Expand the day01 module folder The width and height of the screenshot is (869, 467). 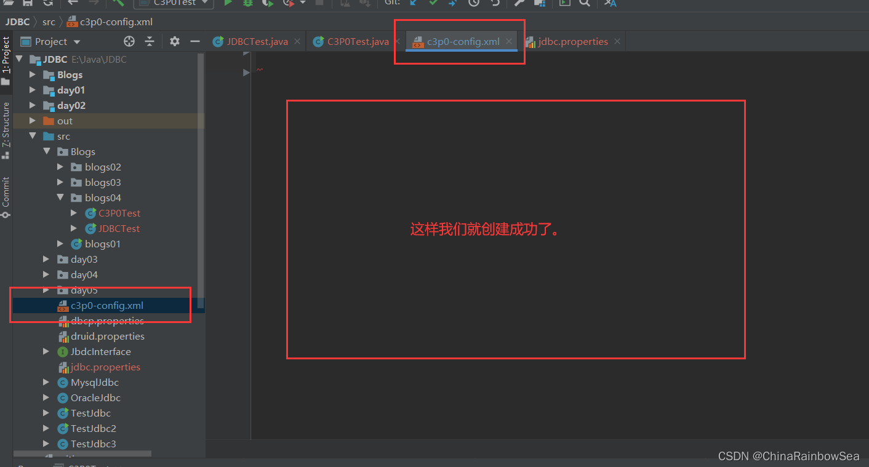tap(33, 90)
